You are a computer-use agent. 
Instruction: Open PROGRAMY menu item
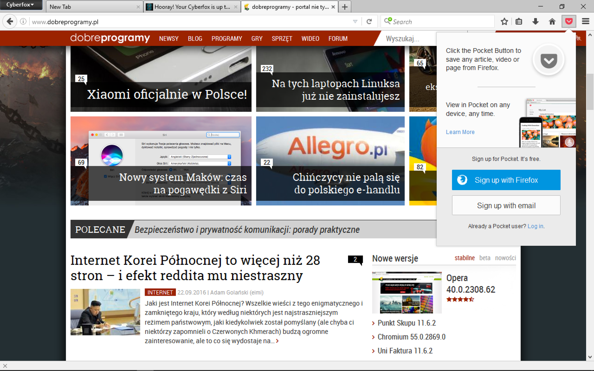[227, 39]
